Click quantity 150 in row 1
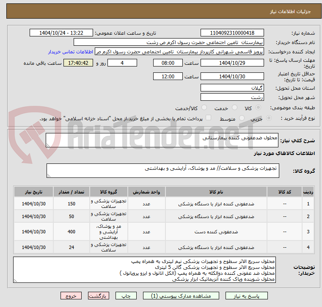322x307 pixels. click(71, 204)
